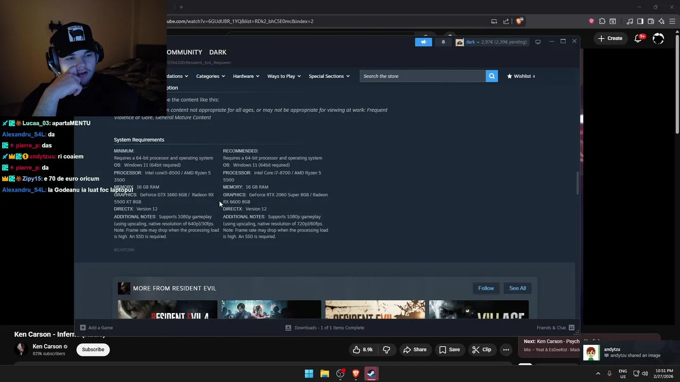Open the Brave browser taskbar icon

[x=356, y=374]
